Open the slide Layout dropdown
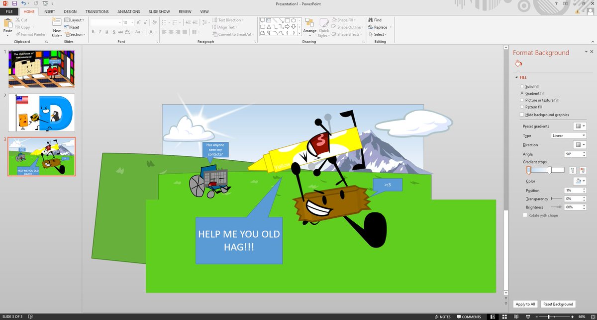597x320 pixels. (74, 20)
